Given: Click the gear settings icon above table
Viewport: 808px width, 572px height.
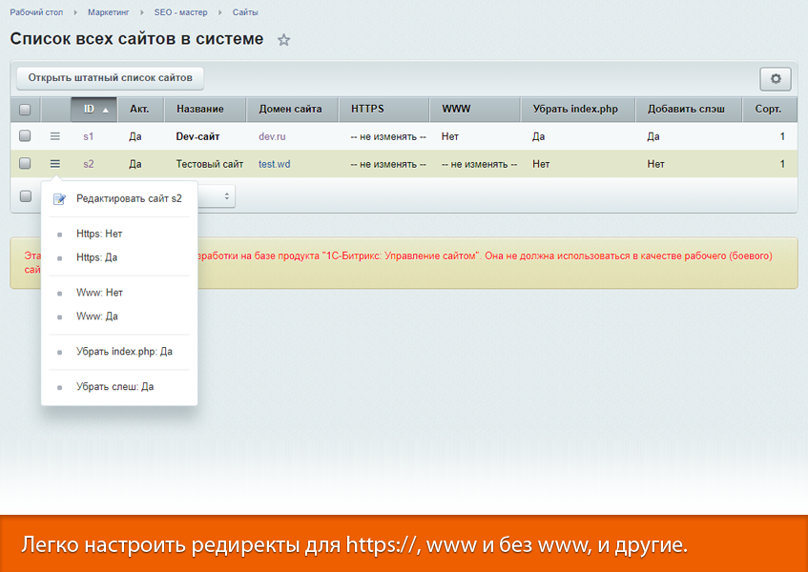Looking at the screenshot, I should [x=775, y=79].
